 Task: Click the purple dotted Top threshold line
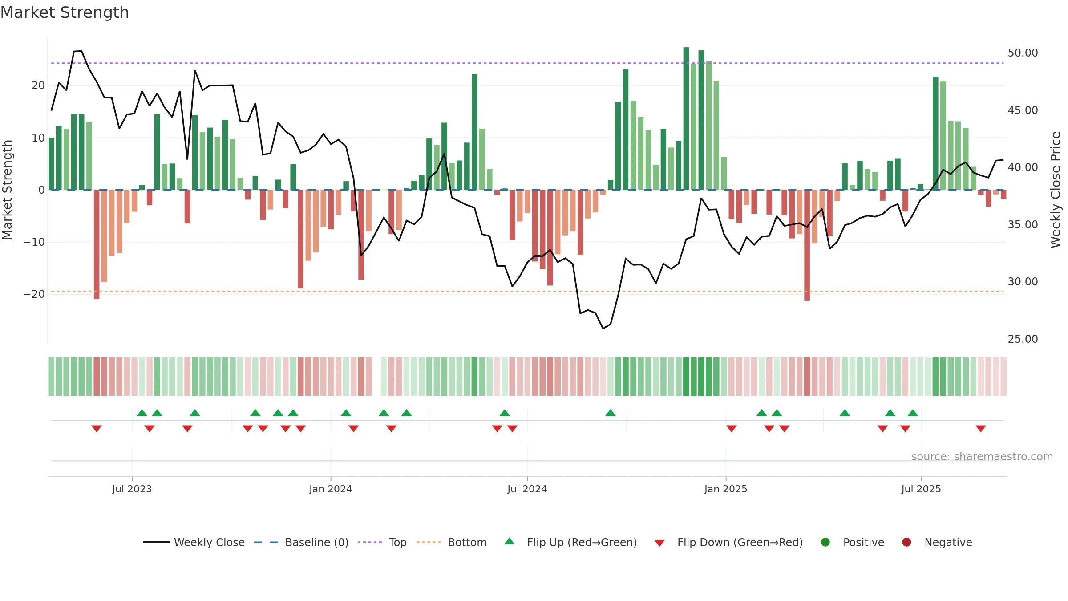coord(527,63)
